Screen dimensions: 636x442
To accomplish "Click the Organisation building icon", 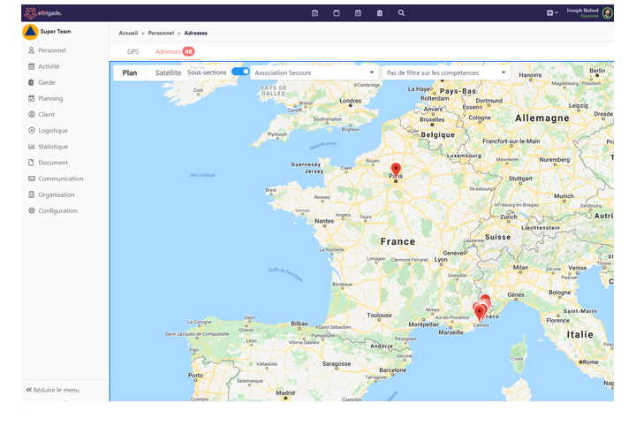I will [x=31, y=194].
